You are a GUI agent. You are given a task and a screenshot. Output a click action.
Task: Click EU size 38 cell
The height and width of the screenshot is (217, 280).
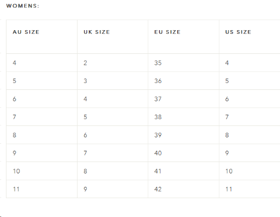[x=184, y=117]
